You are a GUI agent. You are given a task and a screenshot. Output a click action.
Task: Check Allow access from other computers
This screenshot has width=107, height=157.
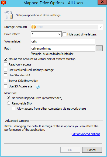(x=13, y=109)
